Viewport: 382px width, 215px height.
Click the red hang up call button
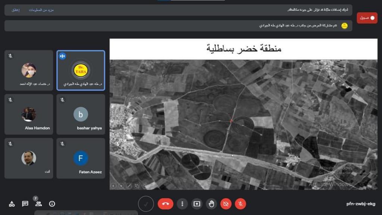click(x=166, y=204)
